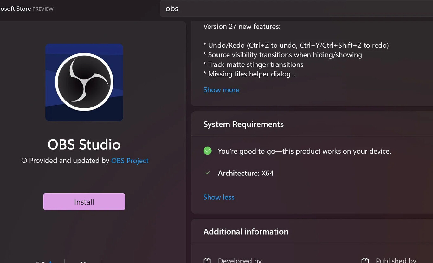Click the search box containing obs

point(296,9)
